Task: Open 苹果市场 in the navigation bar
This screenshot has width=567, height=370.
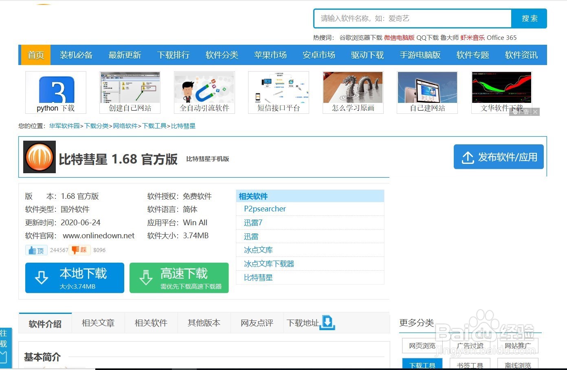Action: (270, 55)
